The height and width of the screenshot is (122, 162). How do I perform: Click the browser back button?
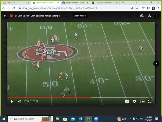[4, 8]
